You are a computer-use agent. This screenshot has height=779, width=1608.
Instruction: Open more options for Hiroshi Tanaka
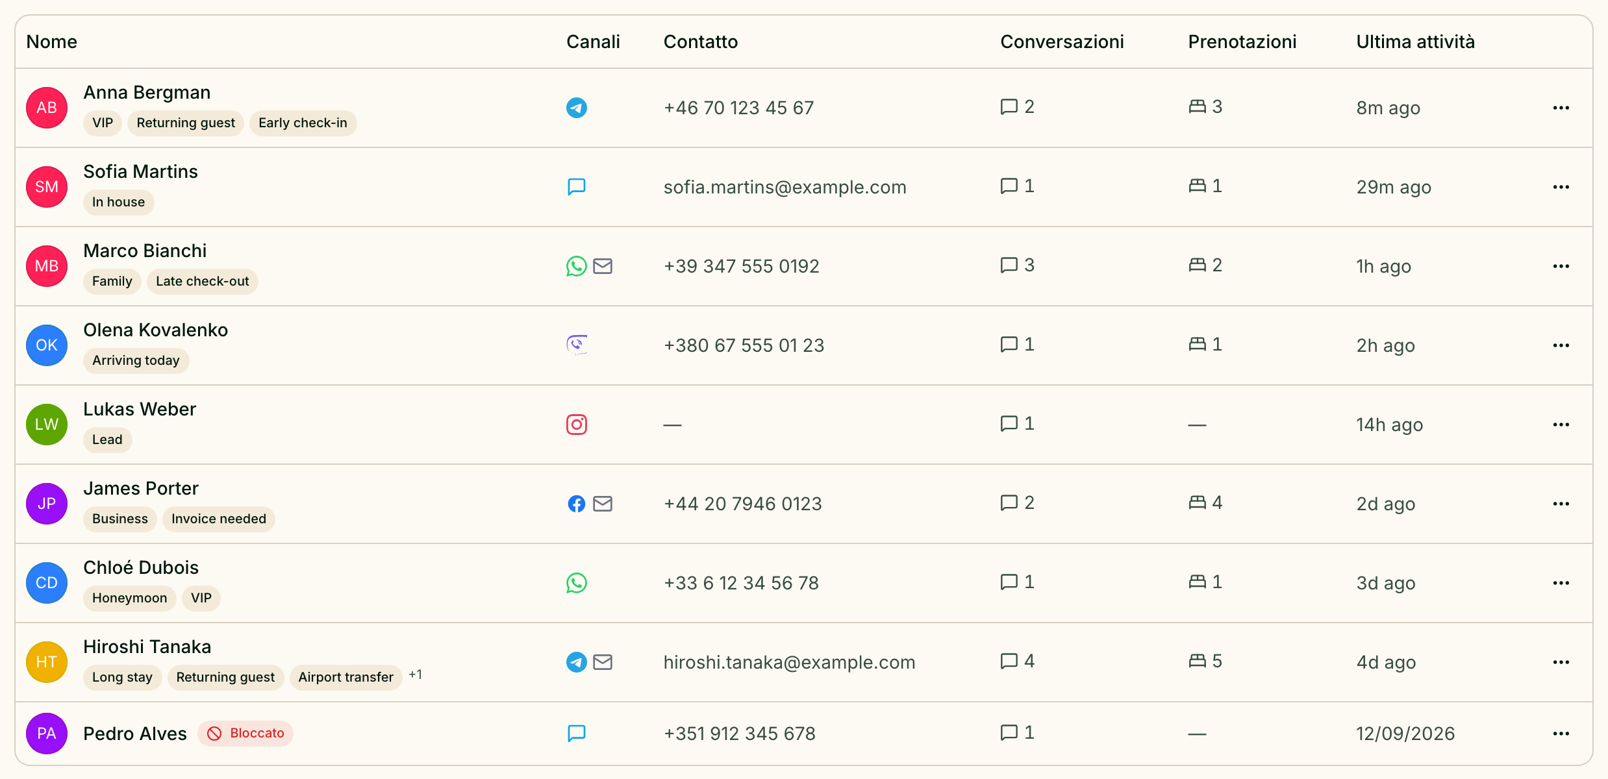point(1561,662)
